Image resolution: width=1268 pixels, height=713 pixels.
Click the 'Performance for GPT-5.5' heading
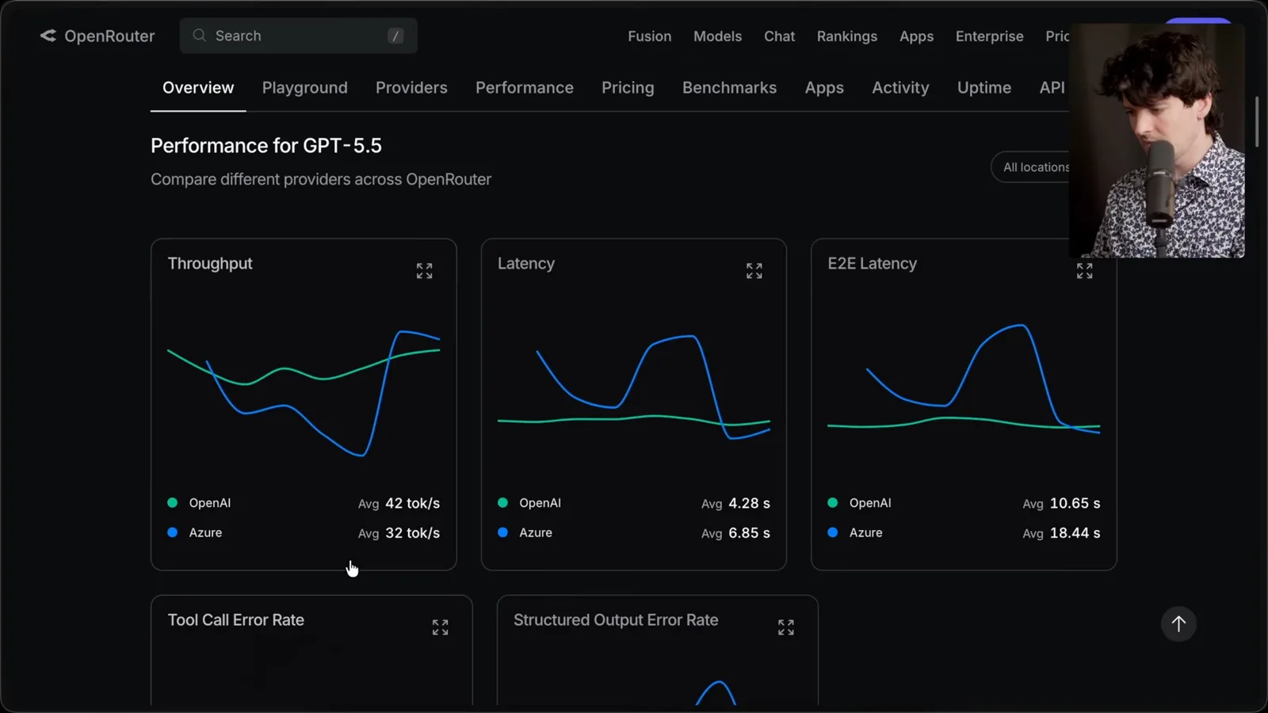point(266,146)
